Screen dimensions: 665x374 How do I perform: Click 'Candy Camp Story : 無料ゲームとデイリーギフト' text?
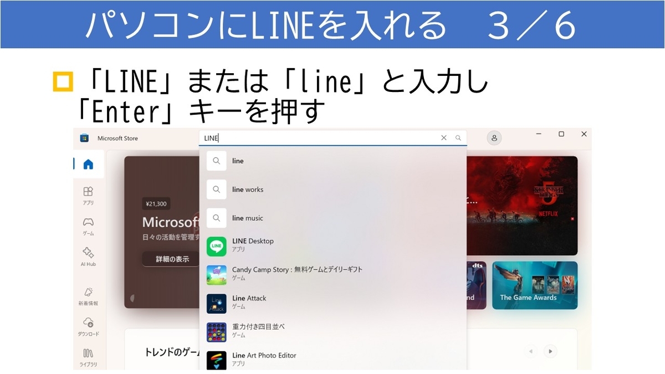coord(297,269)
